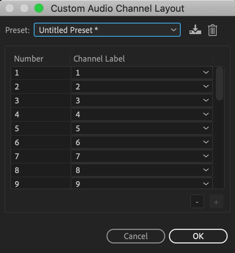Open Channel Label dropdown for channel 2

click(141, 87)
